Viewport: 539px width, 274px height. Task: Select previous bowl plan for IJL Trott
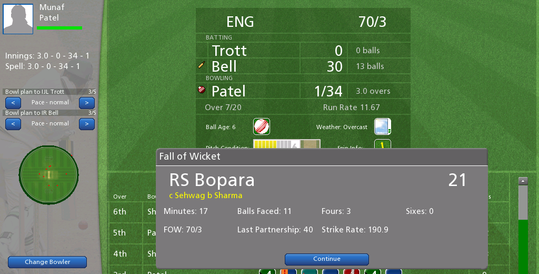pyautogui.click(x=13, y=103)
